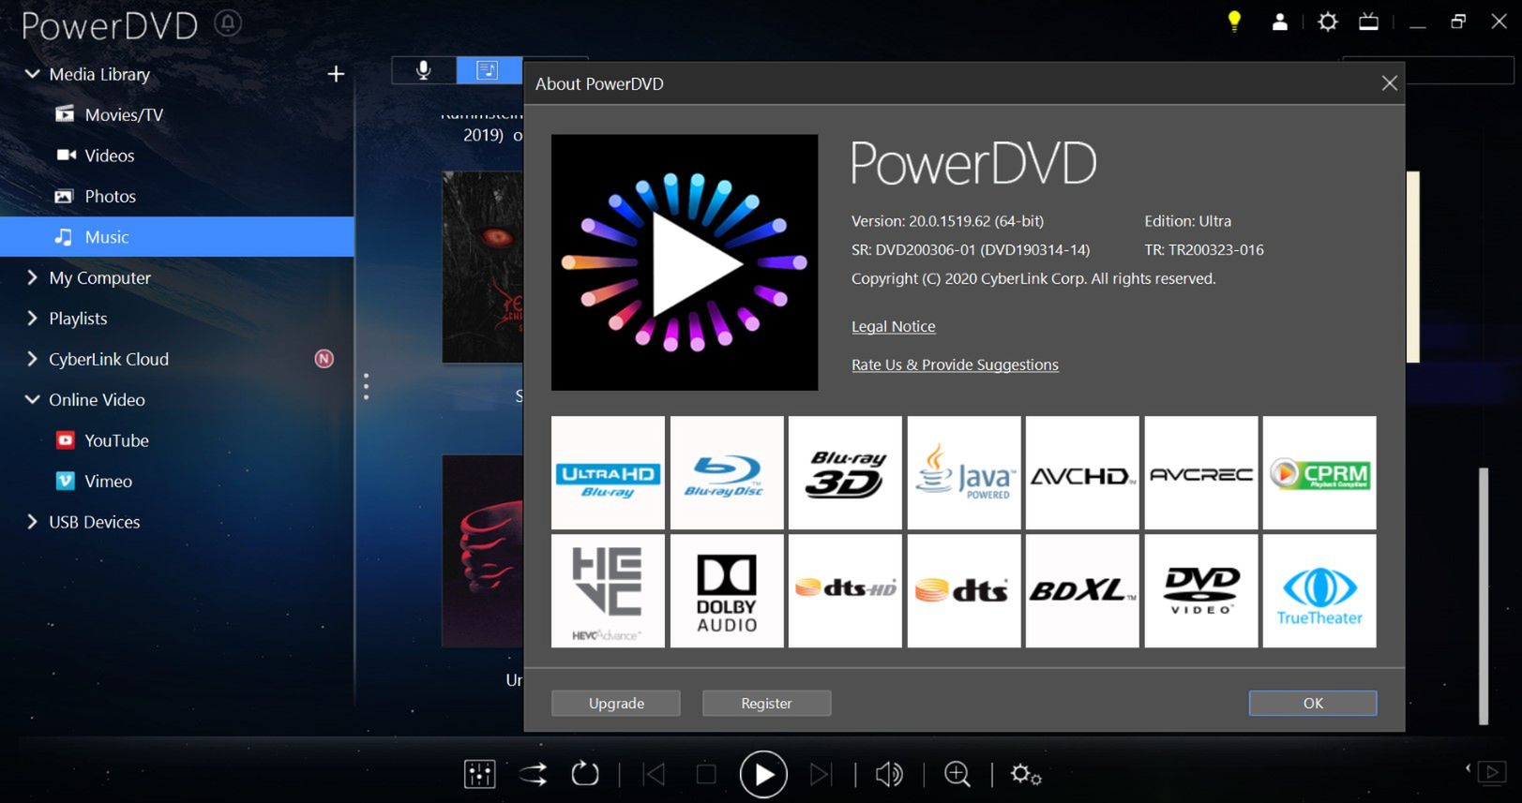Click the Dolby Audio logo tile
Screen dimensions: 1522x803
727,591
